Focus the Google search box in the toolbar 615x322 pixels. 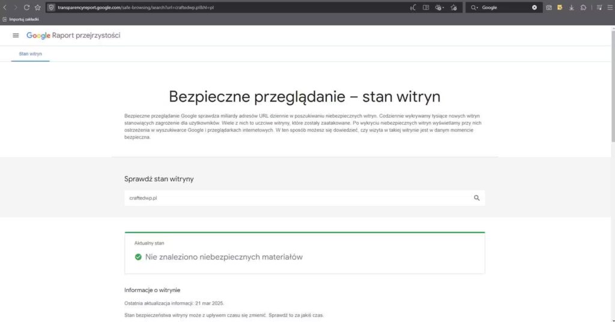[505, 7]
